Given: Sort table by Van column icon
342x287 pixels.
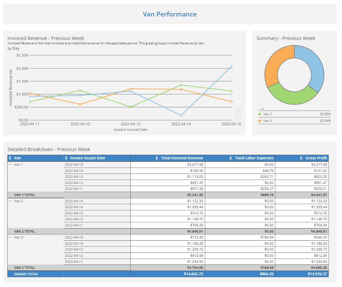Looking at the screenshot, I should (x=10, y=158).
